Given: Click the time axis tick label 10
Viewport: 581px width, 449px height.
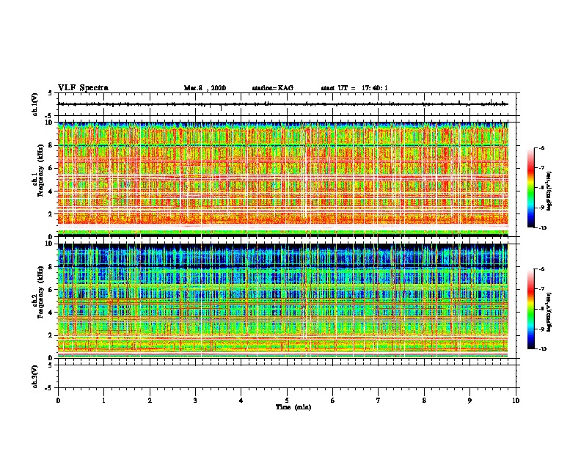Looking at the screenshot, I should [516, 401].
